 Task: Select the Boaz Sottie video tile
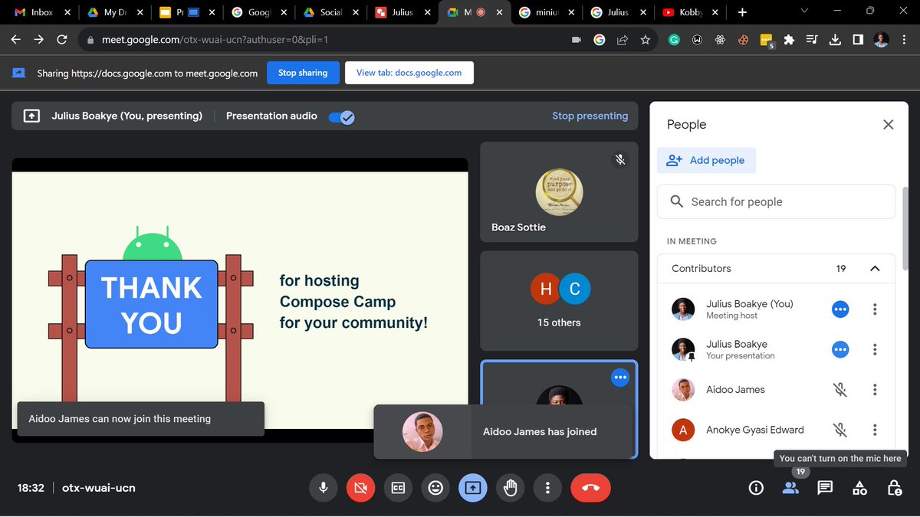[559, 191]
